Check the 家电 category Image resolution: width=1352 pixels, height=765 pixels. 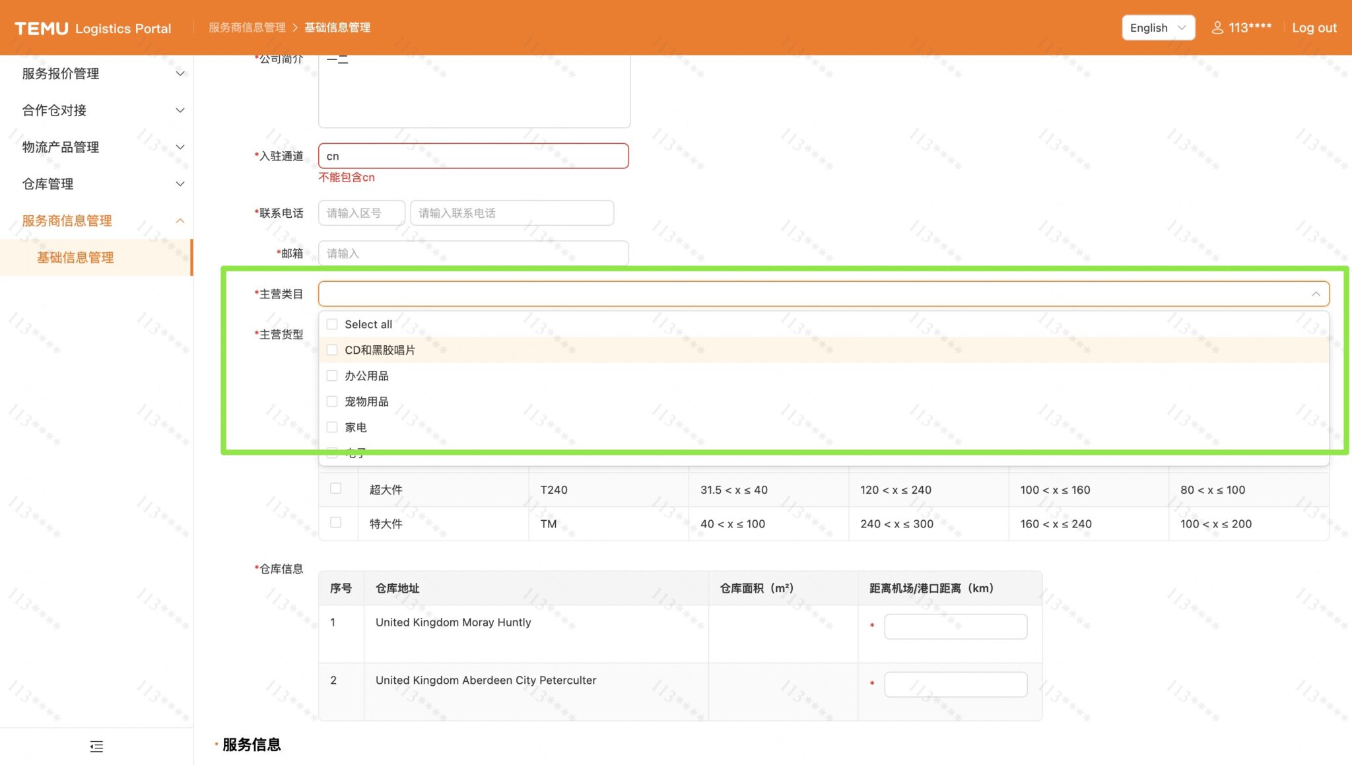[x=332, y=426]
